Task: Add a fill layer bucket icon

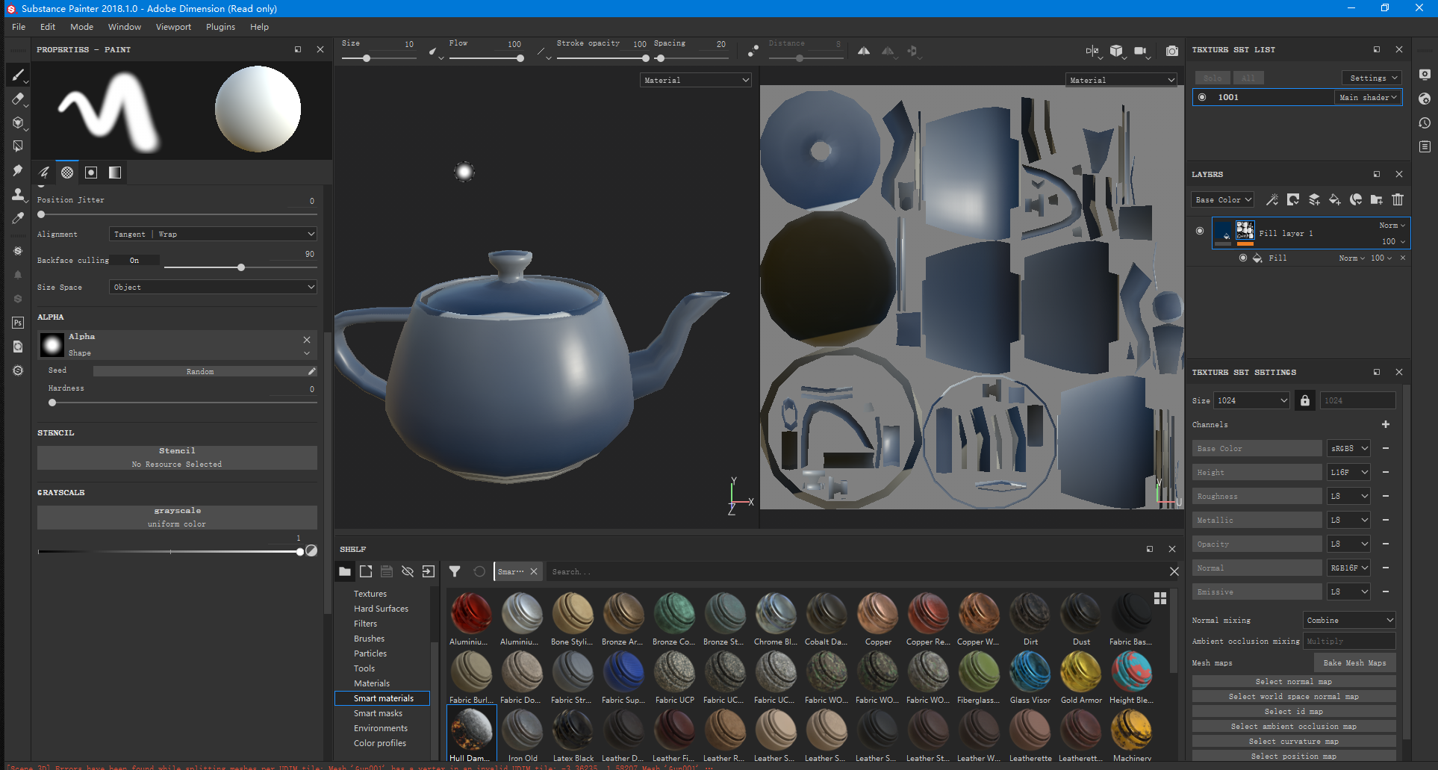Action: (1335, 199)
